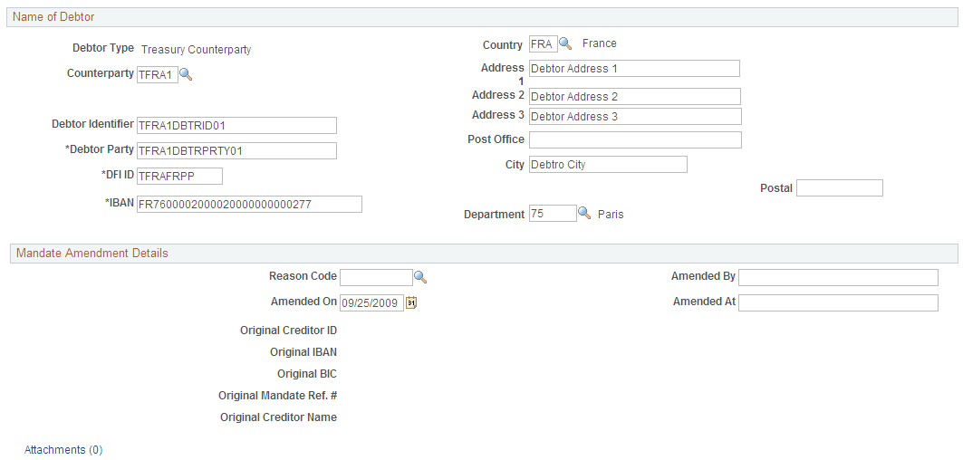Click the Treasury Counterparty text
963x460 pixels.
click(x=196, y=50)
